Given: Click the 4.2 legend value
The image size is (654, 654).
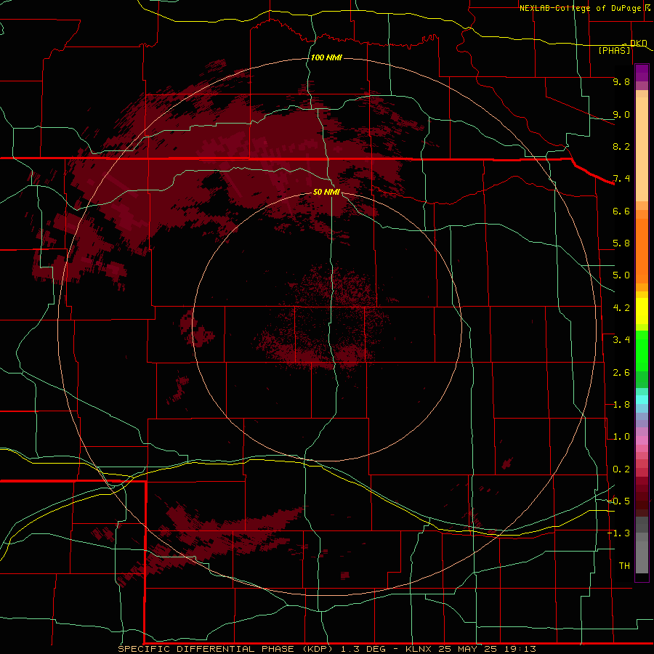Looking at the screenshot, I should point(621,308).
